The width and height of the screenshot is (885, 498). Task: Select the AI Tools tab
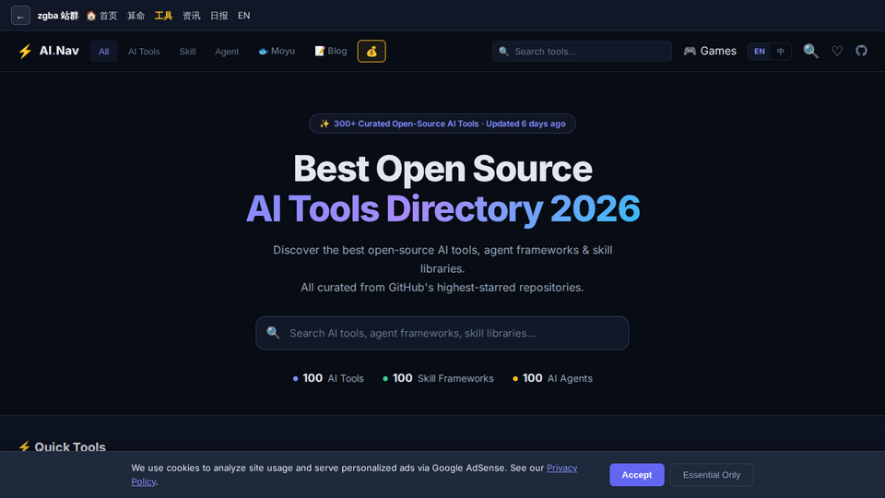click(x=144, y=52)
